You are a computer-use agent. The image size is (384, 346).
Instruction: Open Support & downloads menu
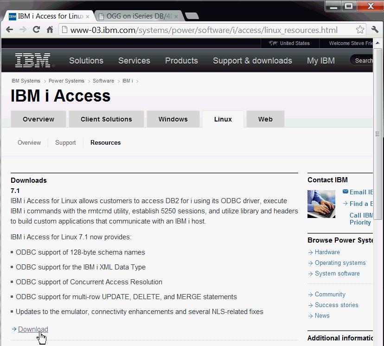[252, 61]
